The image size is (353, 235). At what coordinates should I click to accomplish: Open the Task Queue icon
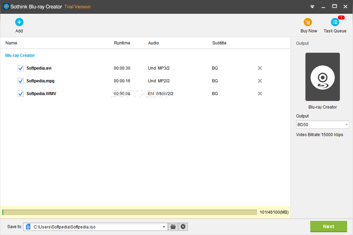click(x=335, y=22)
